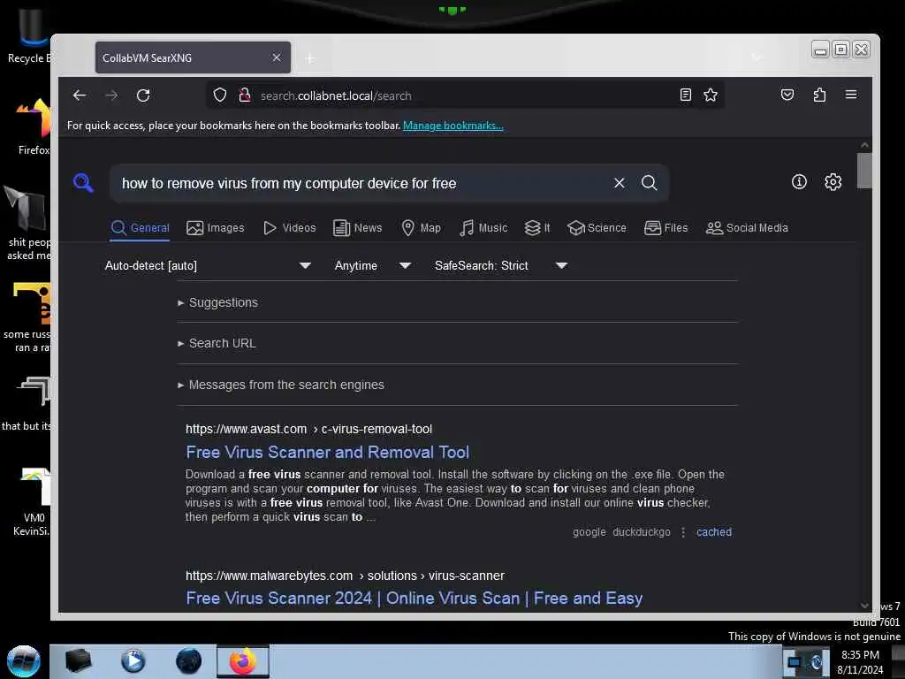Click the malwarebytes.com result URL

(346, 576)
